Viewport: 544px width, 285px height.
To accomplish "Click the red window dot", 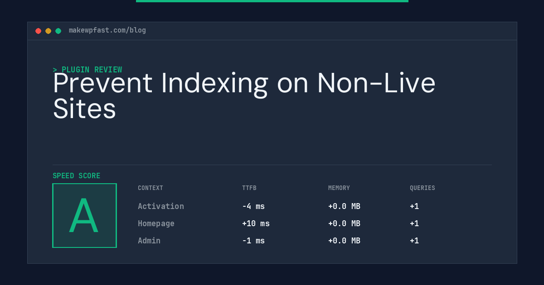I will 38,31.
